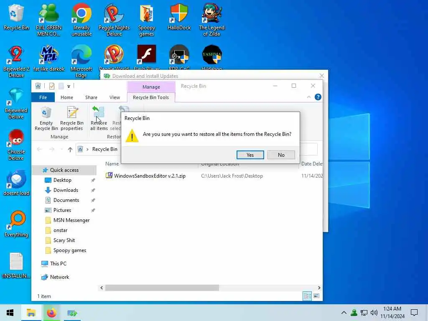The image size is (428, 321).
Task: Select WindowsSandboxEditor v.2.1.zip file
Action: coord(150,176)
